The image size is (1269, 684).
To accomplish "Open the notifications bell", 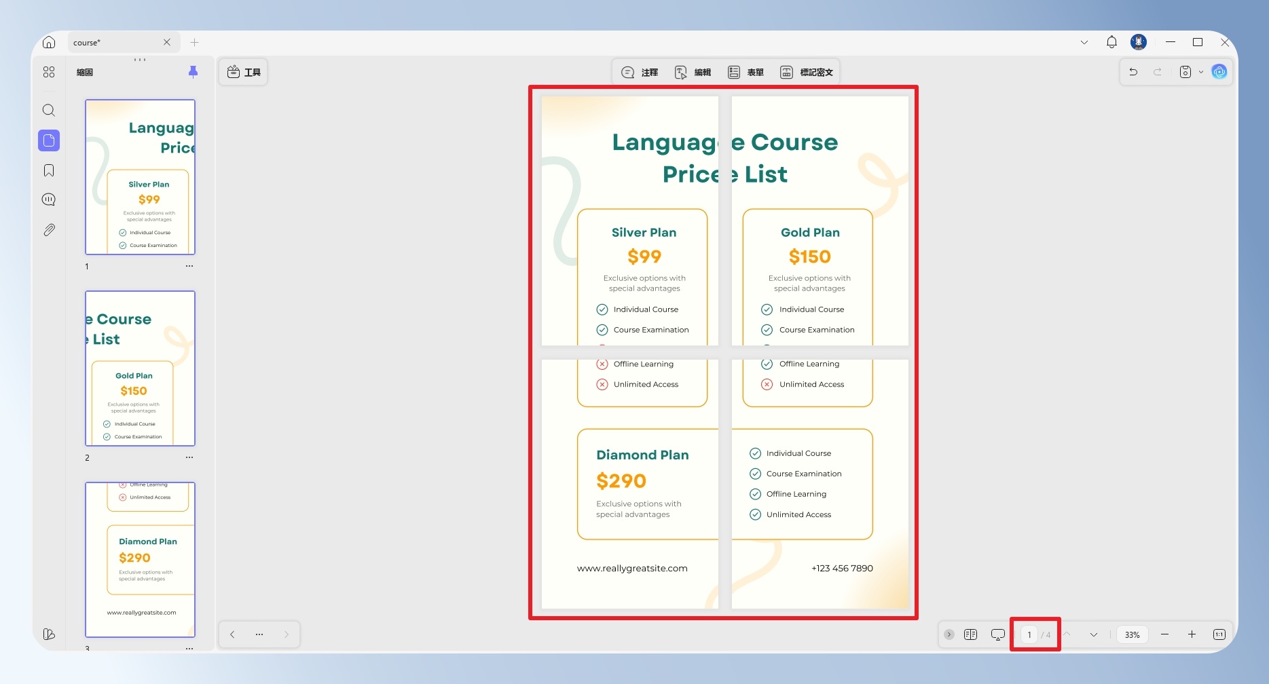I will click(1111, 42).
